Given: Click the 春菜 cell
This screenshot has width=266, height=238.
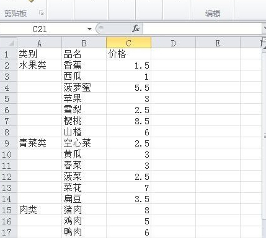Looking at the screenshot, I should 84,166.
